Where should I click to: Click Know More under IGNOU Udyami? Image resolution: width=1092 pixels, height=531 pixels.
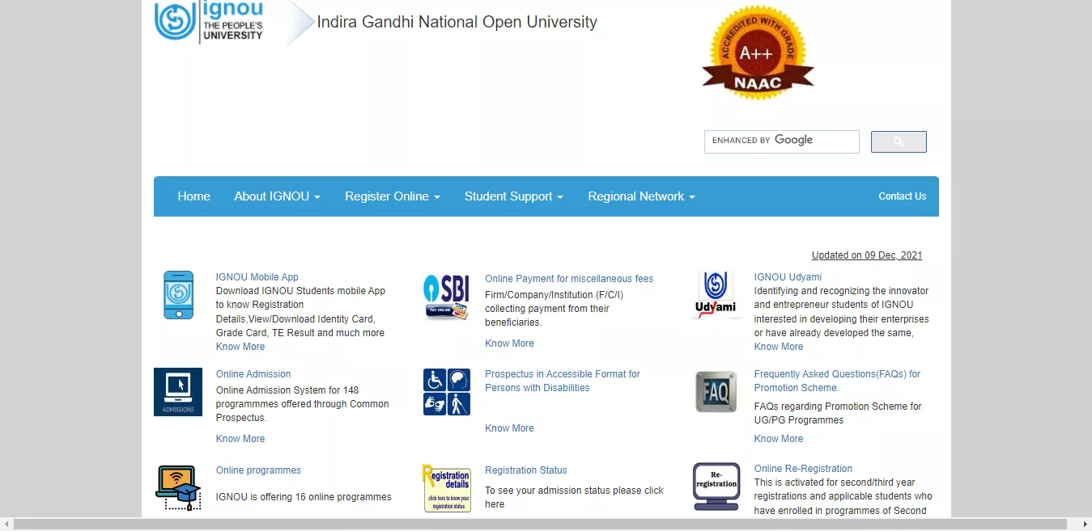(x=779, y=347)
